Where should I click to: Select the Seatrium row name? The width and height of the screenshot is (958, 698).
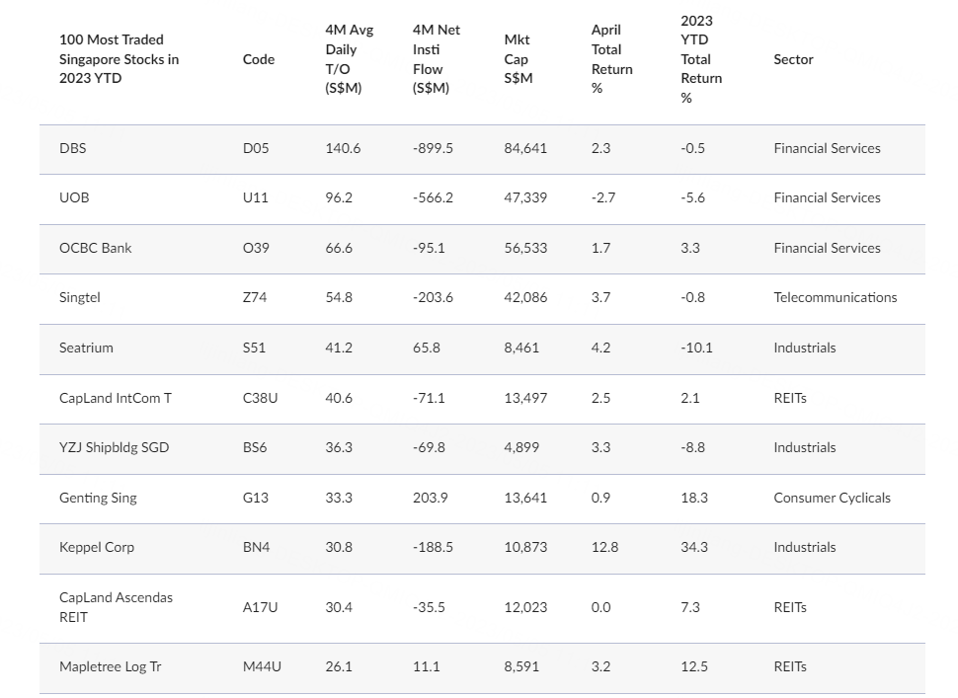(x=86, y=348)
